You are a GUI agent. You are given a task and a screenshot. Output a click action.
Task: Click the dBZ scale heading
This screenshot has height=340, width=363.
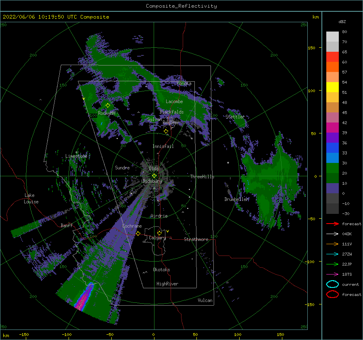pyautogui.click(x=342, y=21)
